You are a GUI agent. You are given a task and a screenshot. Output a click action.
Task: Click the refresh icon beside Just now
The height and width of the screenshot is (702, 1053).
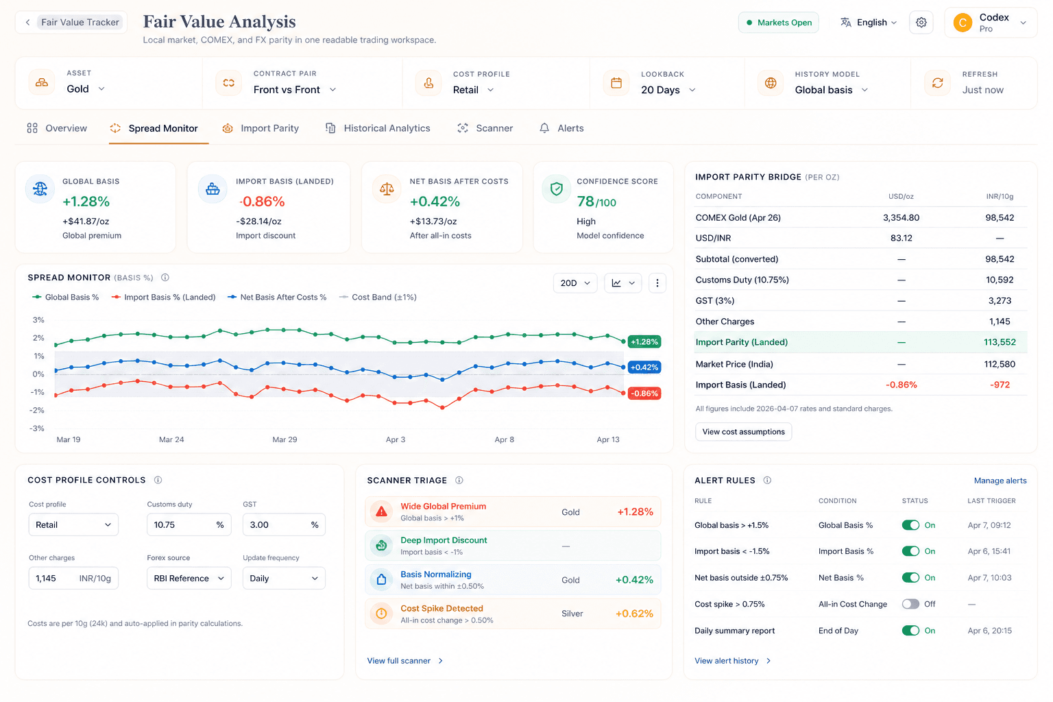[x=937, y=83]
